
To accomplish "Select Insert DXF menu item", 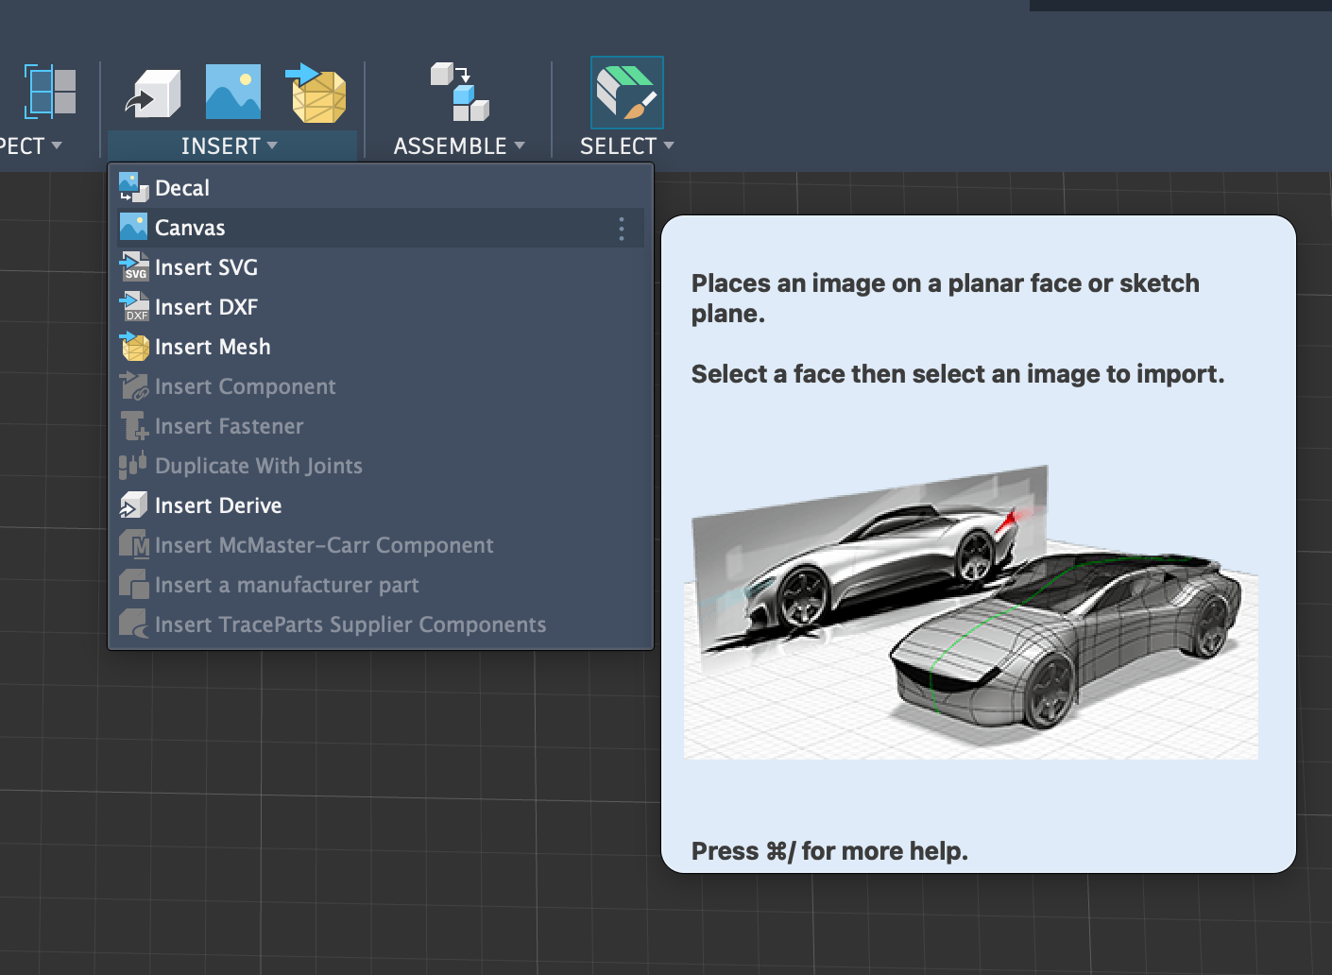I will point(206,307).
